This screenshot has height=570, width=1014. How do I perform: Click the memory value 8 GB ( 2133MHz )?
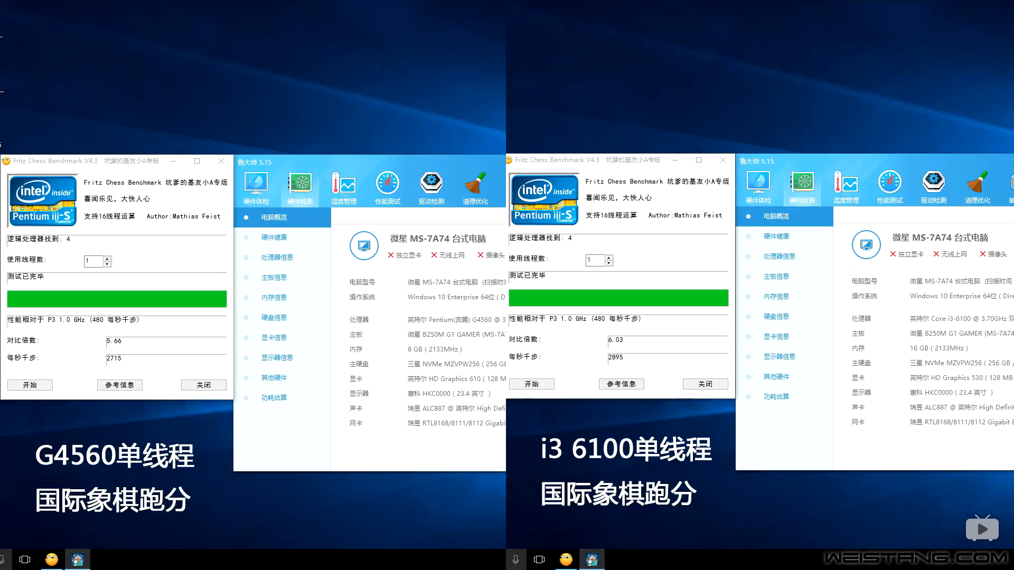(x=435, y=349)
